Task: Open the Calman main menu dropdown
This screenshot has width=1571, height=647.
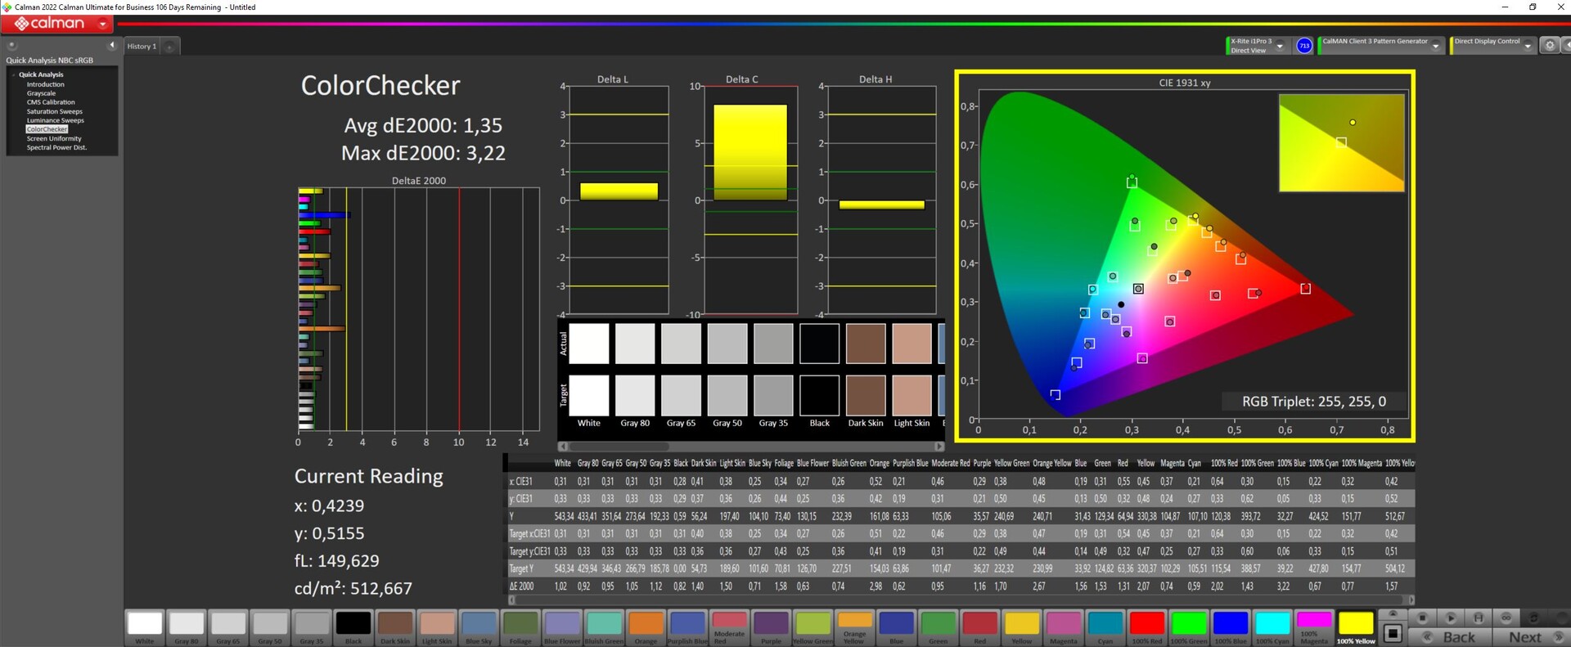Action: click(102, 25)
